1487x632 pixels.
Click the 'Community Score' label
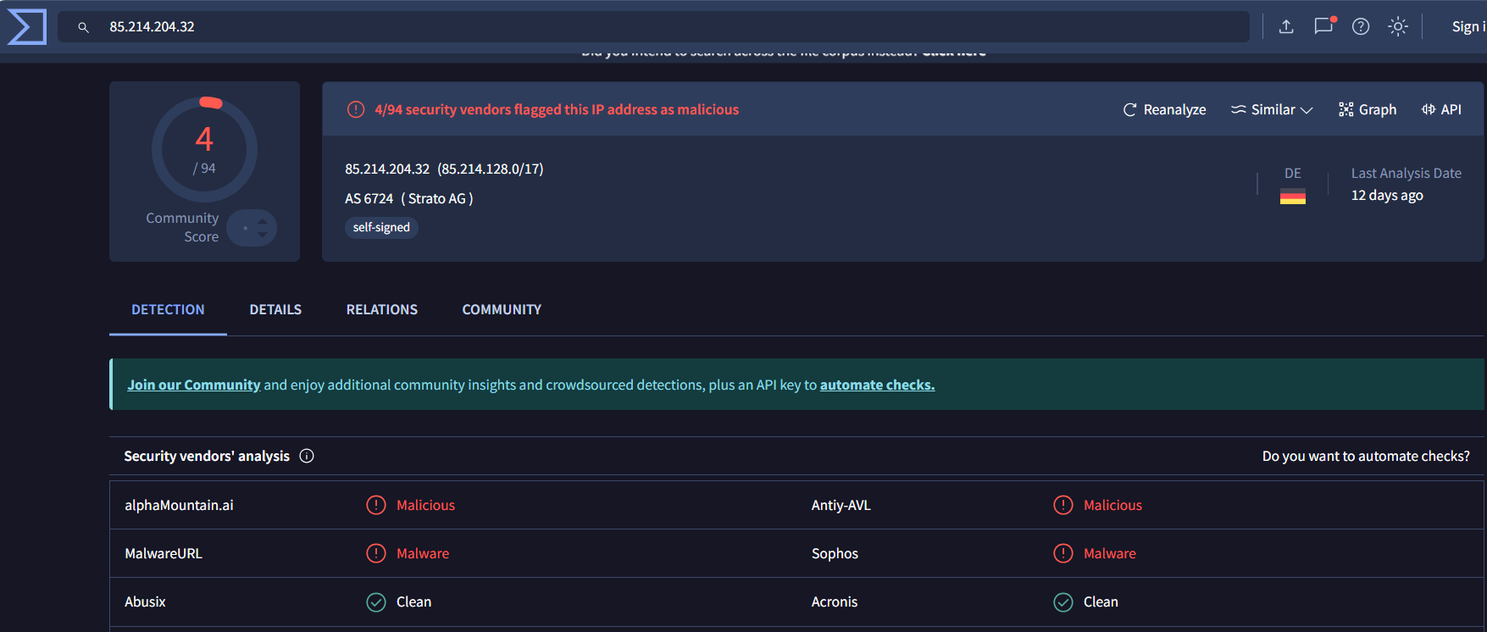click(182, 227)
